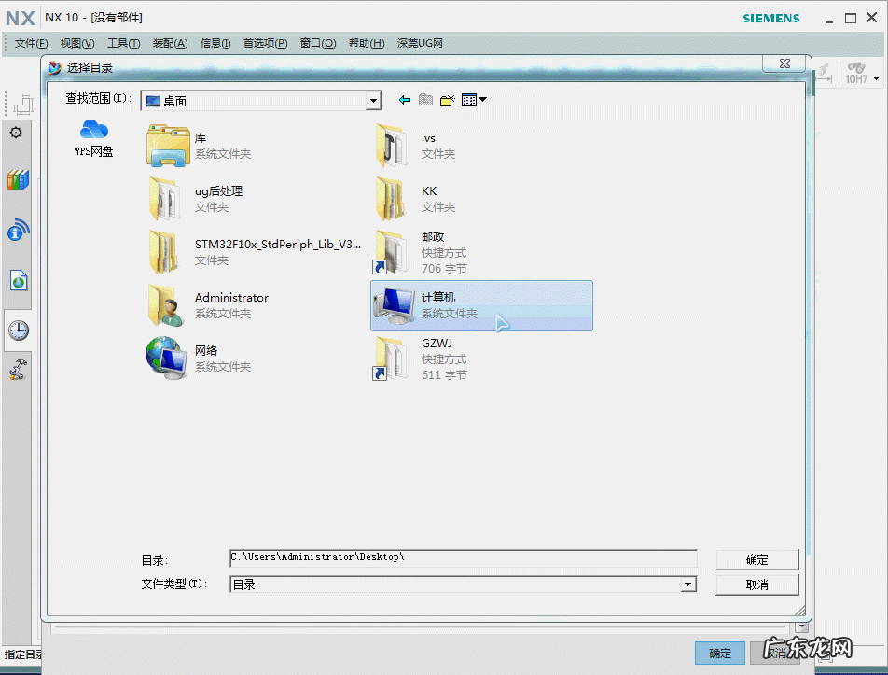
Task: Select the ug后处理 folder
Action: 218,198
